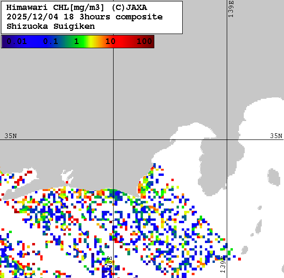The image size is (284, 278).
Task: Select the red "10" mark on the legend
Action: tap(110, 42)
